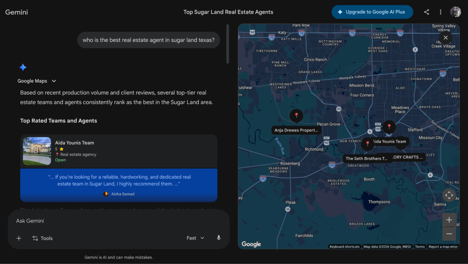Click the Sienna label on the map
Viewport: 468px width, 264px height.
click(x=440, y=205)
